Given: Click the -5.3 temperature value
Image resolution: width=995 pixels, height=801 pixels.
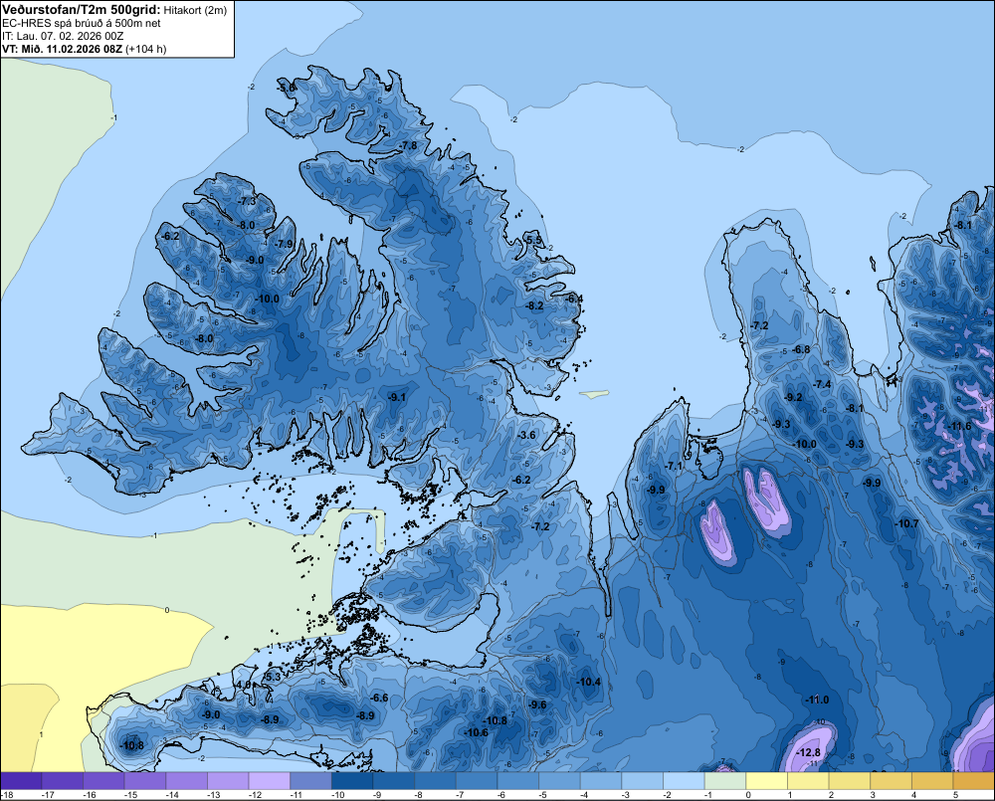Looking at the screenshot, I should pos(273,677).
